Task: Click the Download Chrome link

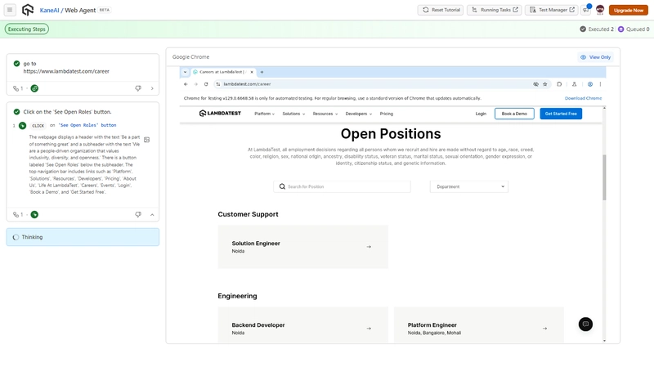Action: (583, 98)
